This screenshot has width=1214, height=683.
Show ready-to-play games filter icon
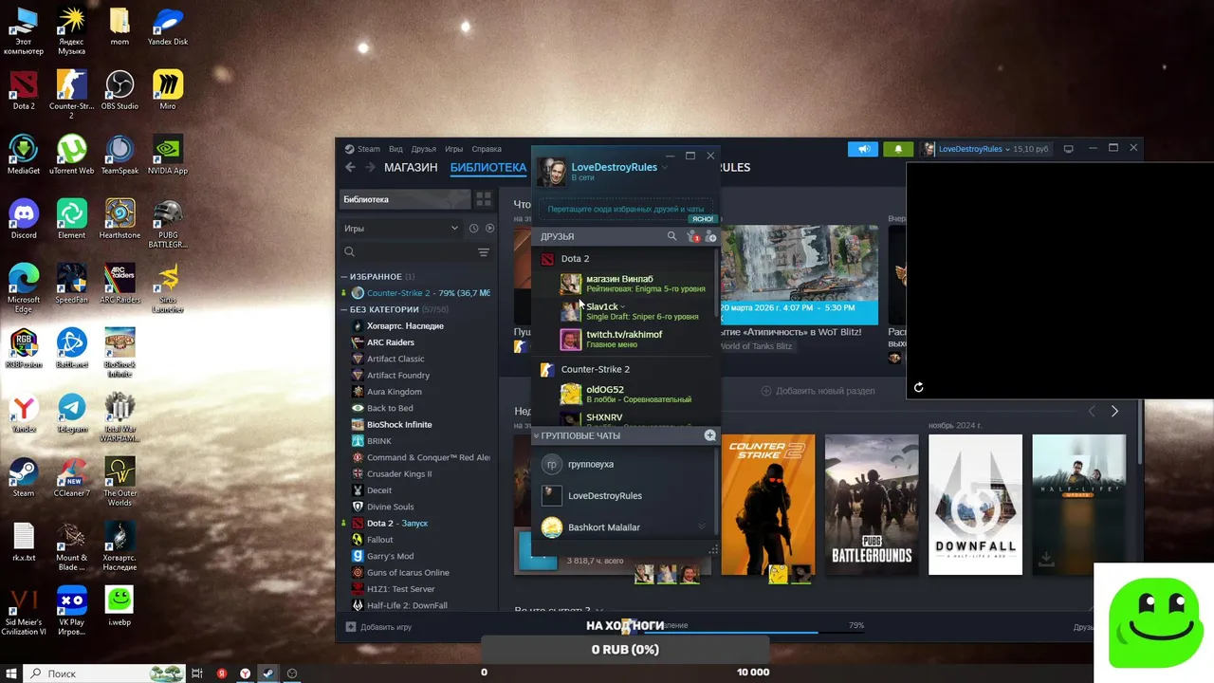click(x=490, y=228)
